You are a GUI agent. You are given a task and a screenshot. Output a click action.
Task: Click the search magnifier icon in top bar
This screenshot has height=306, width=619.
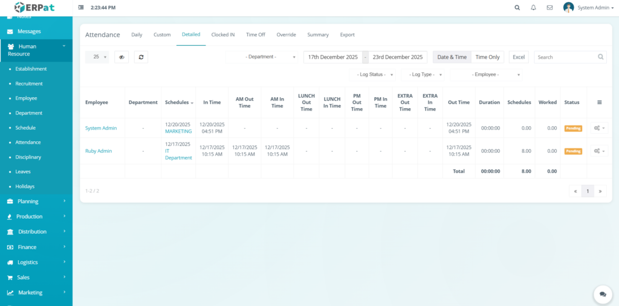pos(517,8)
